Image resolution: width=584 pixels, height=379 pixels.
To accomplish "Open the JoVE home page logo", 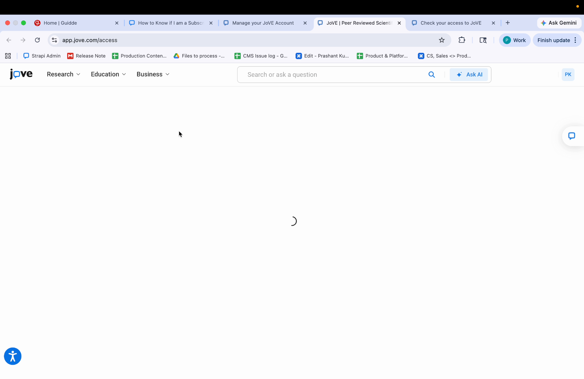I will pos(21,74).
